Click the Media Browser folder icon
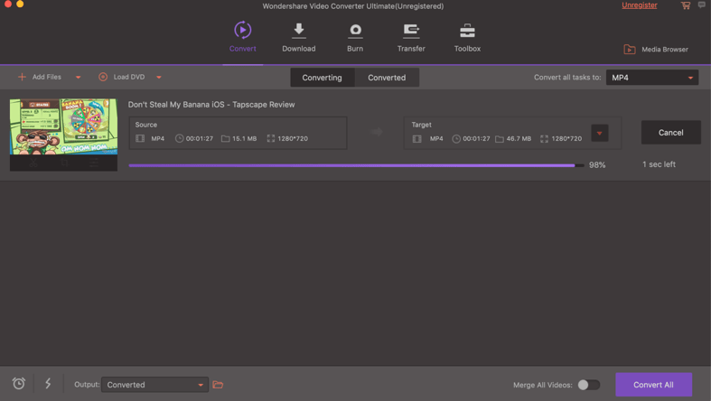This screenshot has width=711, height=401. 630,50
